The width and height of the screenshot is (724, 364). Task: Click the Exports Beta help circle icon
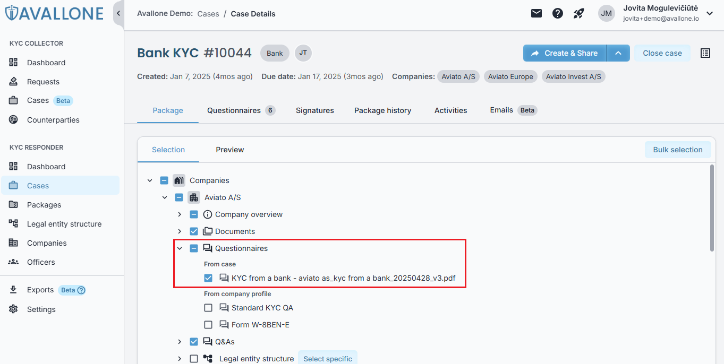click(x=81, y=290)
